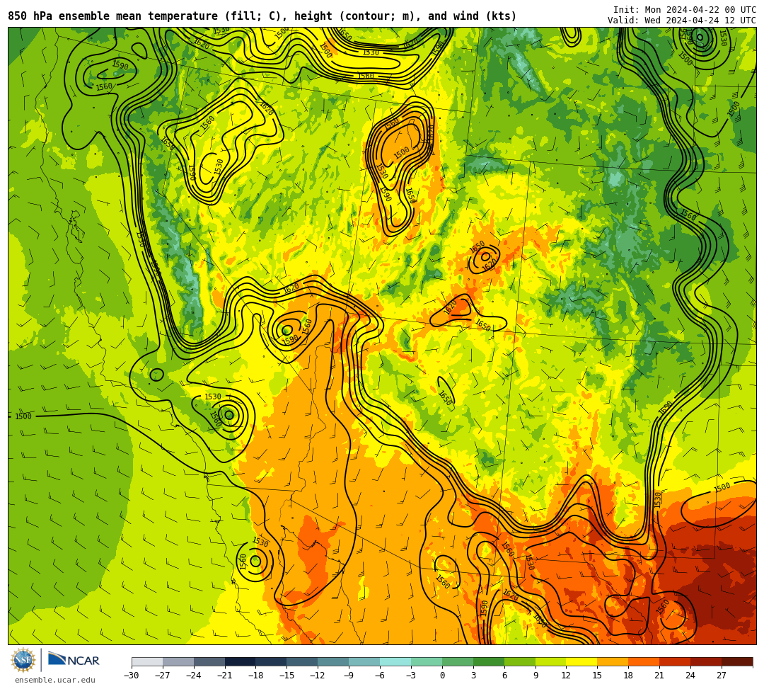Pick the -15 to -12 steel blue colorbar segment
This screenshot has width=764, height=689.
(303, 661)
